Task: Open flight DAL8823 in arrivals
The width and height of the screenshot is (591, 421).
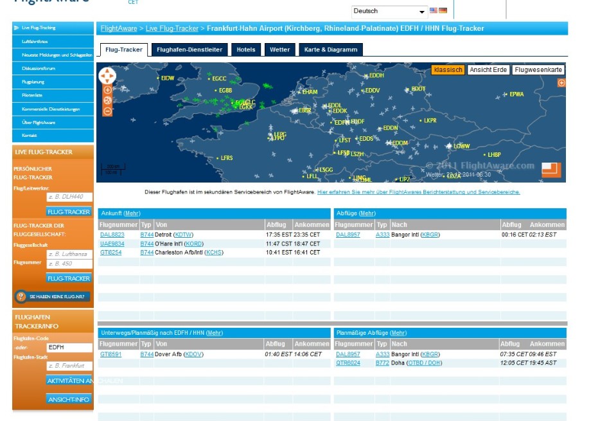Action: [112, 235]
